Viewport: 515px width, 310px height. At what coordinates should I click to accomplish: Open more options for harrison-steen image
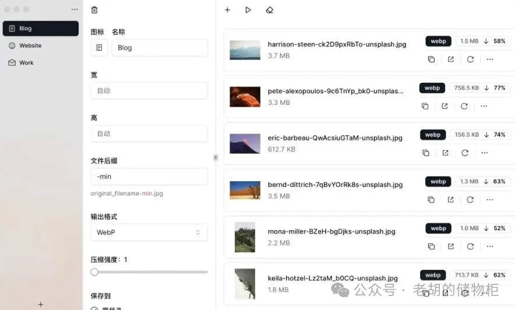click(490, 59)
